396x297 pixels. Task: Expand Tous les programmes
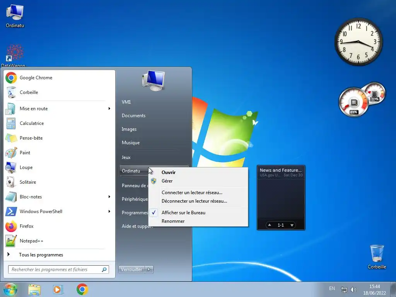41,255
